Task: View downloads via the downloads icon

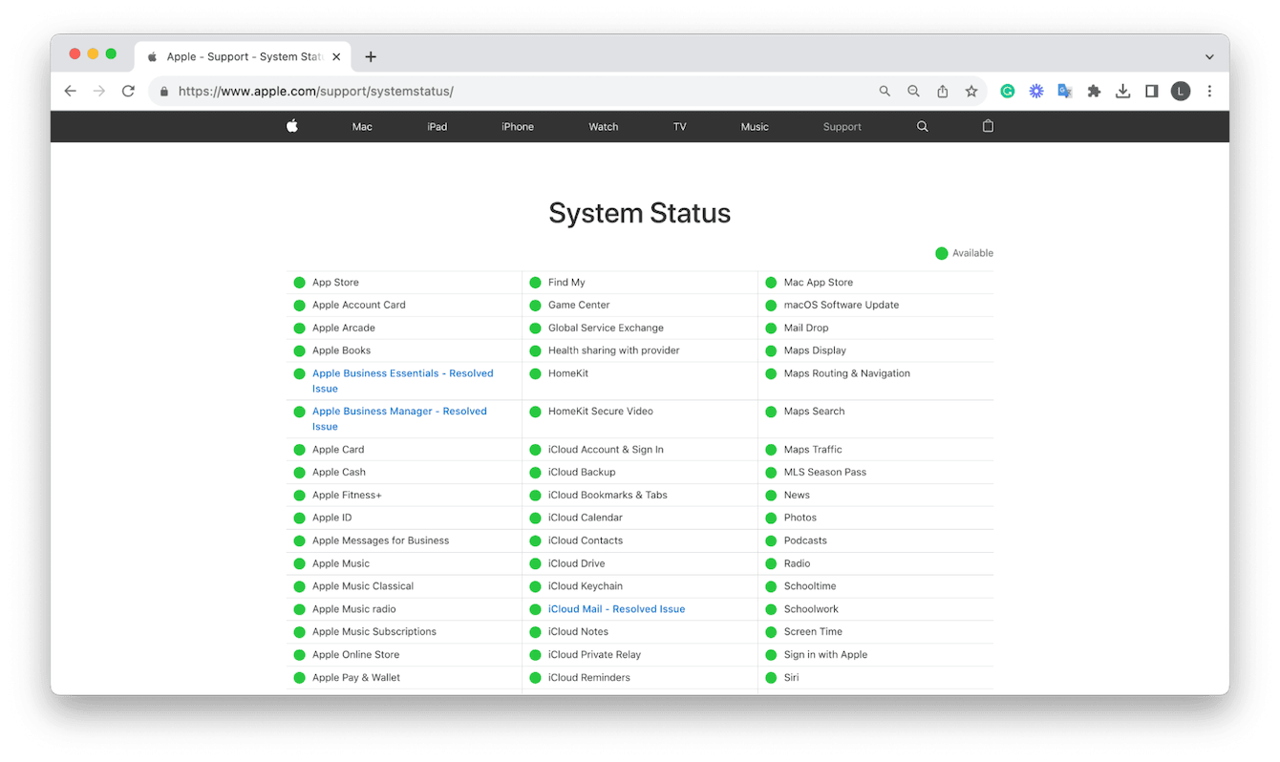Action: [1122, 91]
